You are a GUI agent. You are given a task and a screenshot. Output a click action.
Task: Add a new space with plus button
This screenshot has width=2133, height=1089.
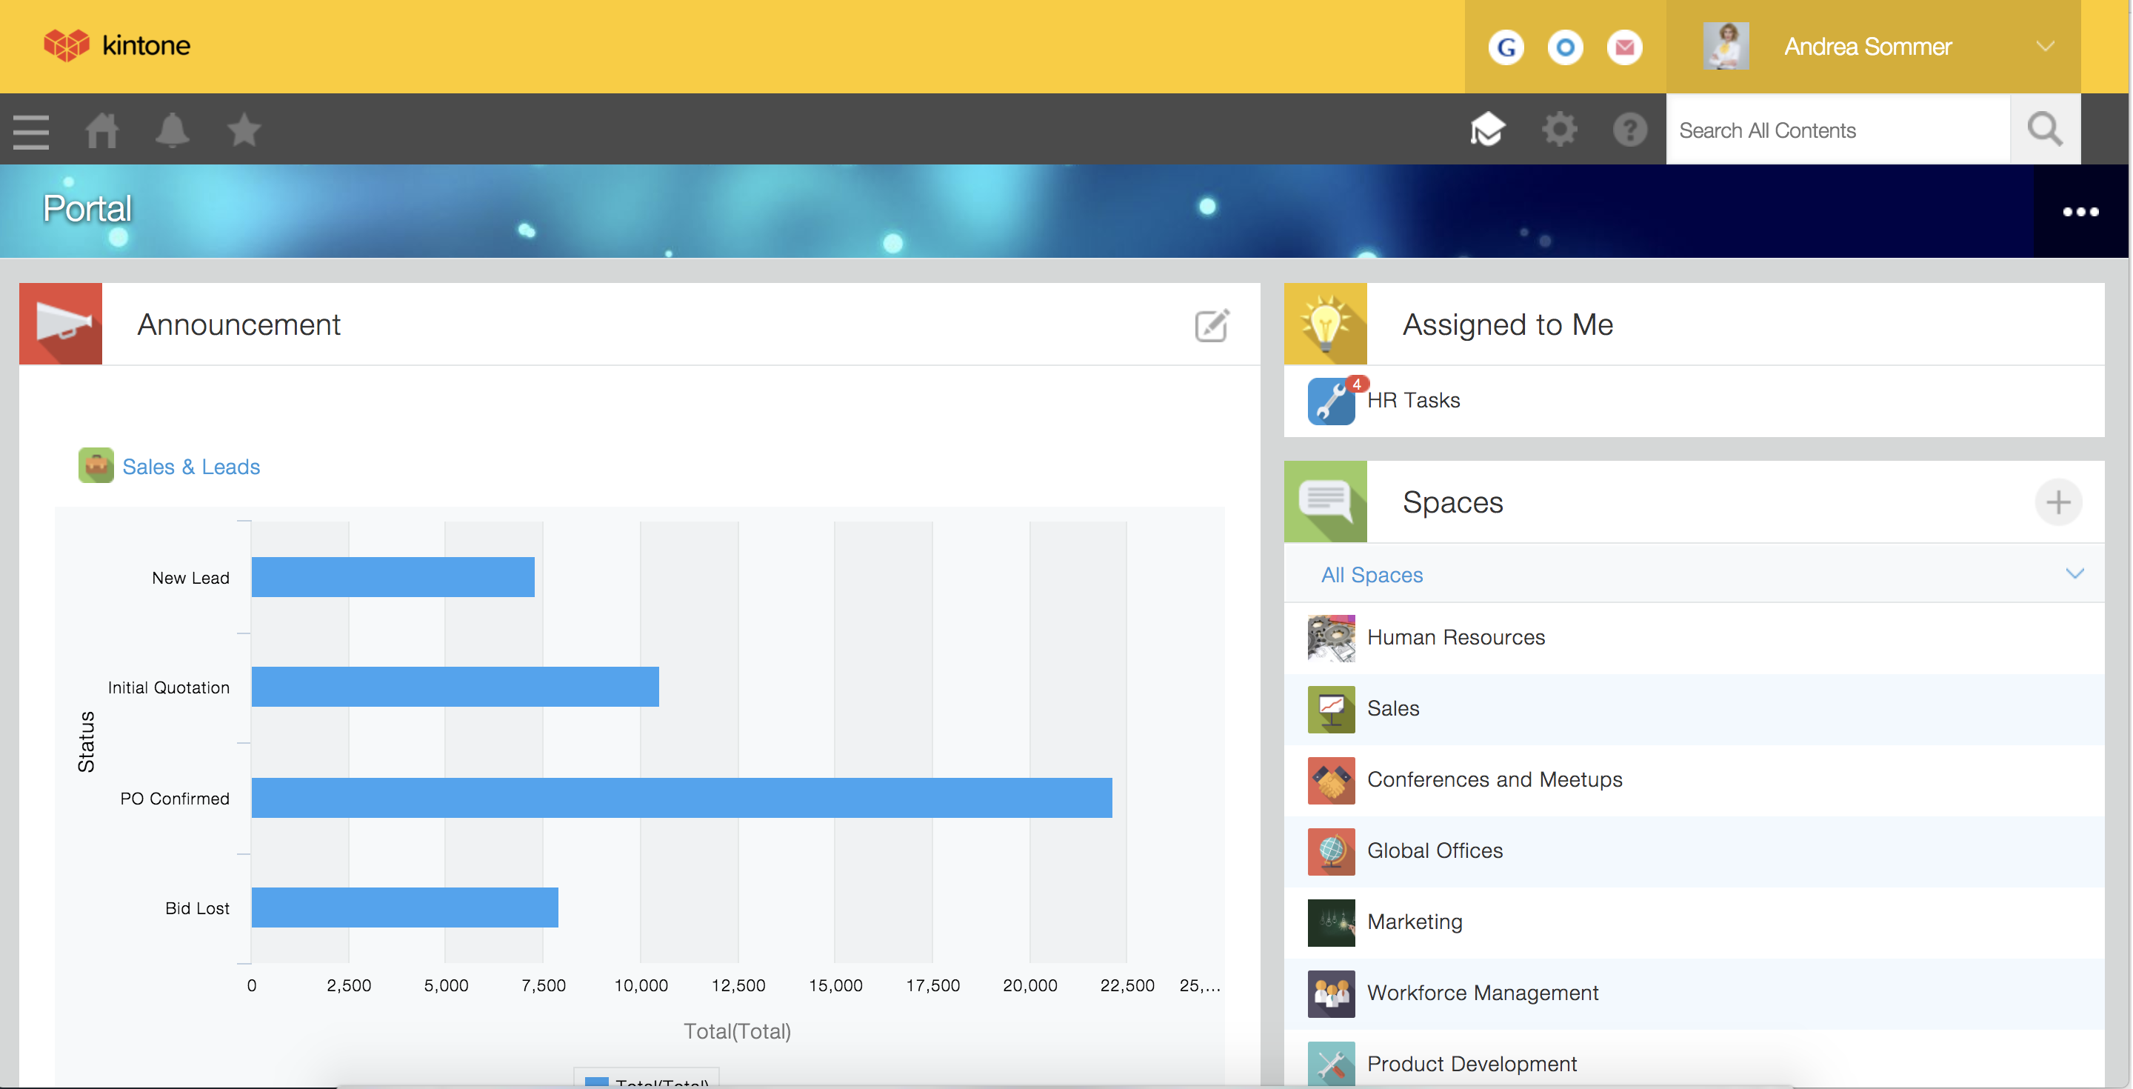click(2058, 502)
